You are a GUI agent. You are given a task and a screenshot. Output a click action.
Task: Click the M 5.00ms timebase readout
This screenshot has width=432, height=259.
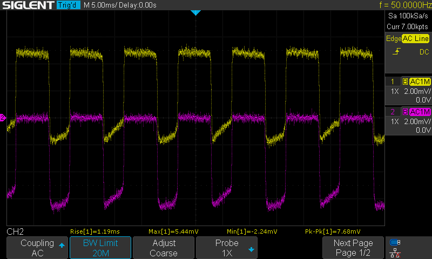pyautogui.click(x=100, y=5)
